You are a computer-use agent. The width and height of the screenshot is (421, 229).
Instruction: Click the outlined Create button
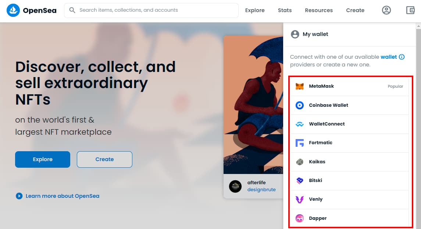(x=104, y=159)
